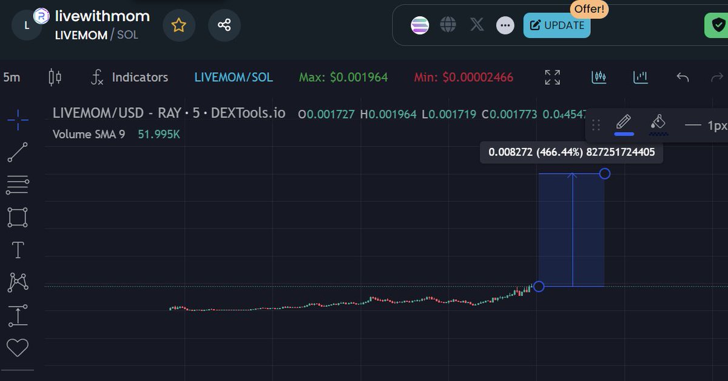728x381 pixels.
Task: Click the top-right measurement anchor point
Action: coord(604,174)
